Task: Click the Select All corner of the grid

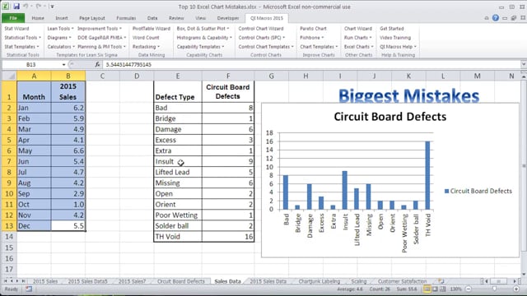Action: click(x=9, y=76)
